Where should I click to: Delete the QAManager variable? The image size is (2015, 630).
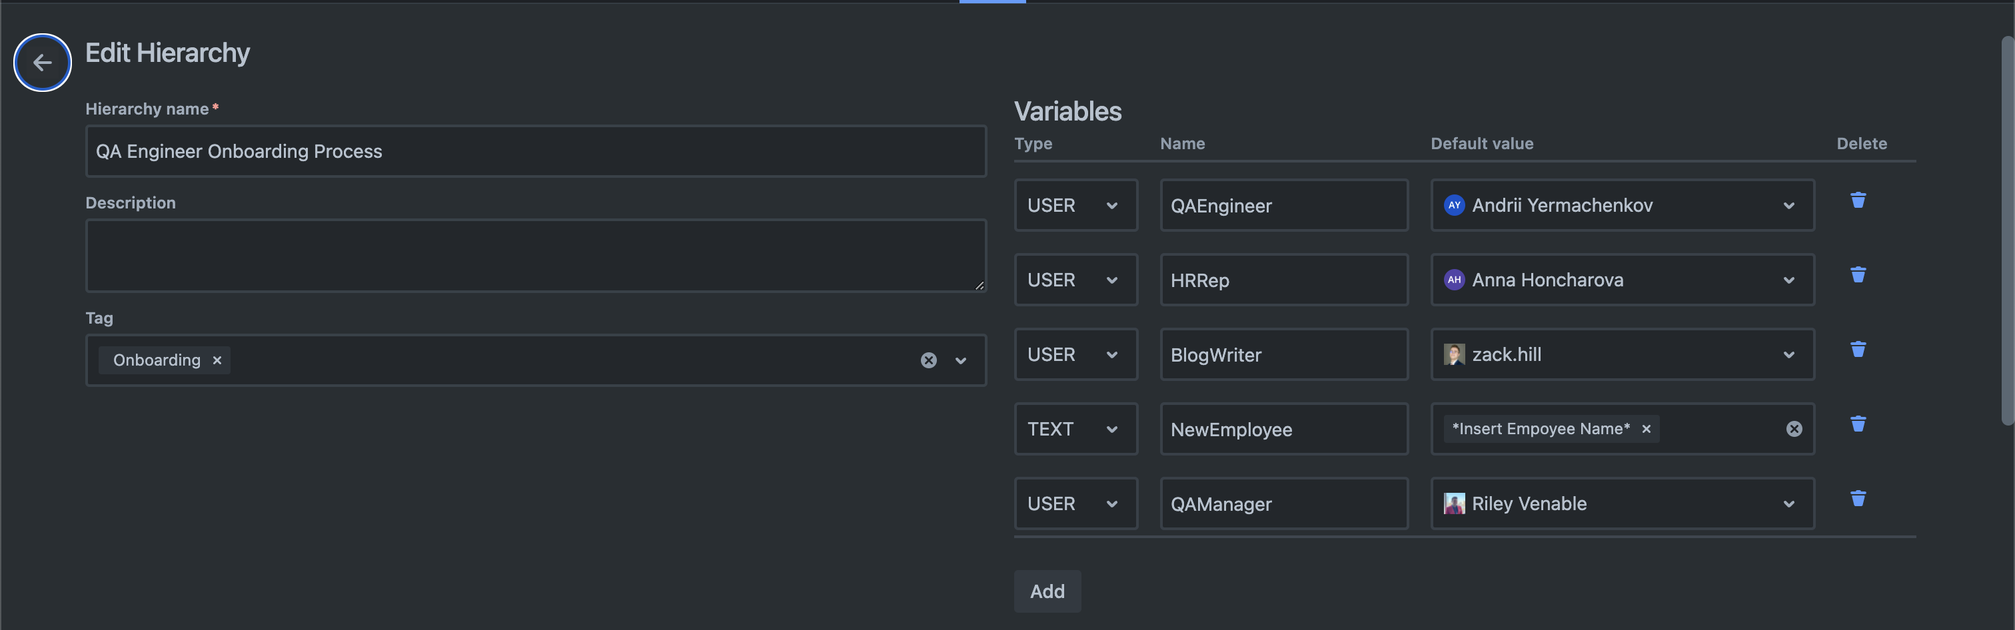click(1858, 499)
